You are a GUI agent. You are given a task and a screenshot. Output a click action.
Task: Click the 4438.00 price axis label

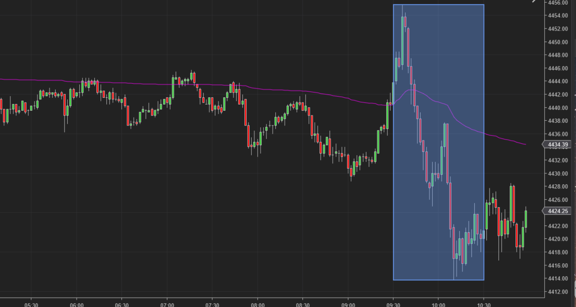click(x=558, y=121)
